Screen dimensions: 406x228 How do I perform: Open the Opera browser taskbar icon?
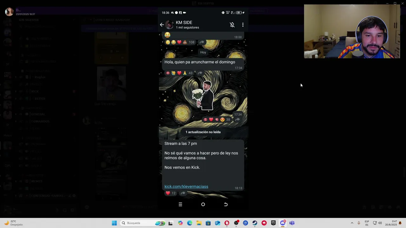click(227, 223)
